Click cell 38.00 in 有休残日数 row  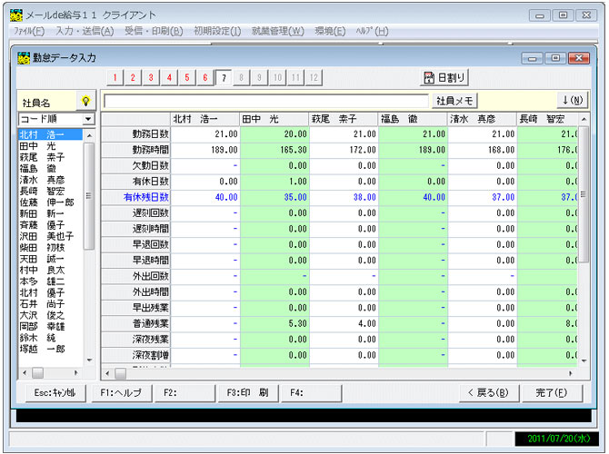click(x=344, y=197)
